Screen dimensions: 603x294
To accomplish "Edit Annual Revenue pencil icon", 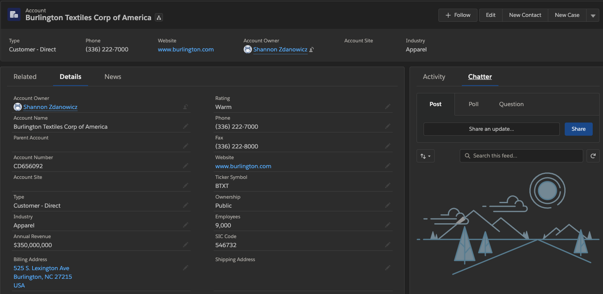I will point(186,245).
